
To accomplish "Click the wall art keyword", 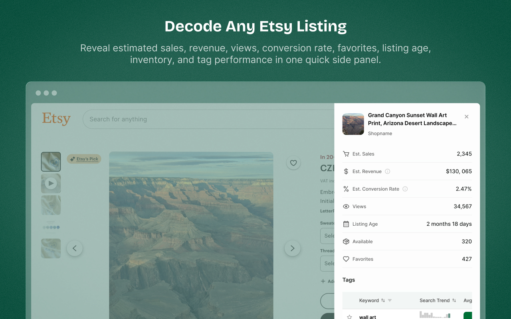I will (368, 317).
